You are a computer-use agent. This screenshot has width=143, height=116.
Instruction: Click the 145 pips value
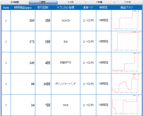pos(32,63)
